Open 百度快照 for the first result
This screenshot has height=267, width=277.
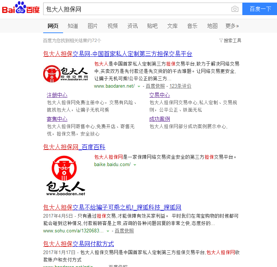tap(155, 86)
